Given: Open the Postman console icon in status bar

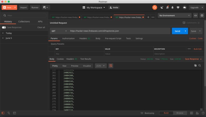Looking at the screenshot, I should 14,113.
